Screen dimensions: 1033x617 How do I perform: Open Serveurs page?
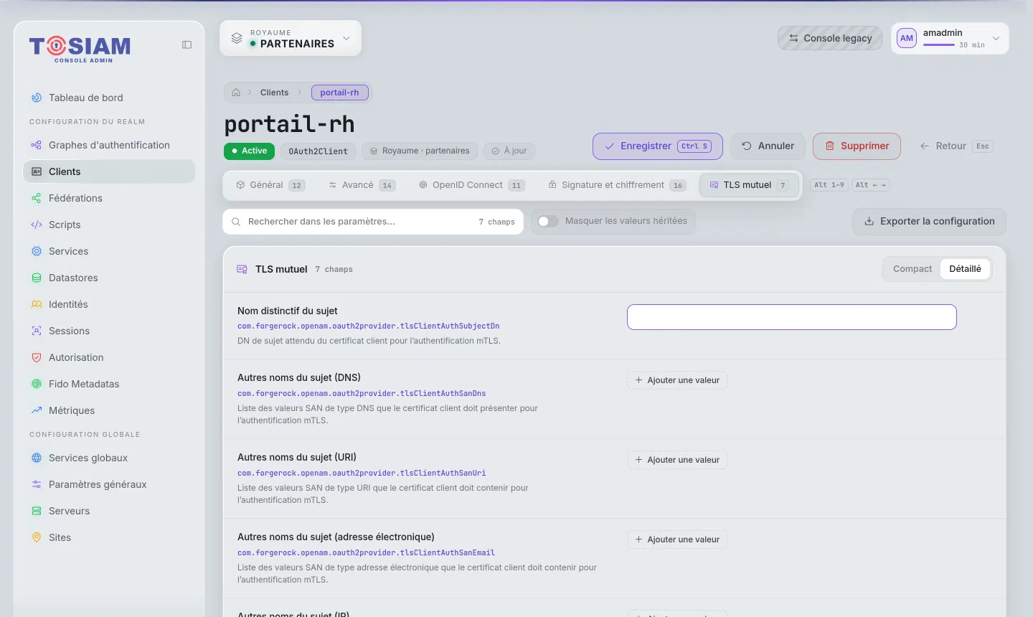[109, 511]
